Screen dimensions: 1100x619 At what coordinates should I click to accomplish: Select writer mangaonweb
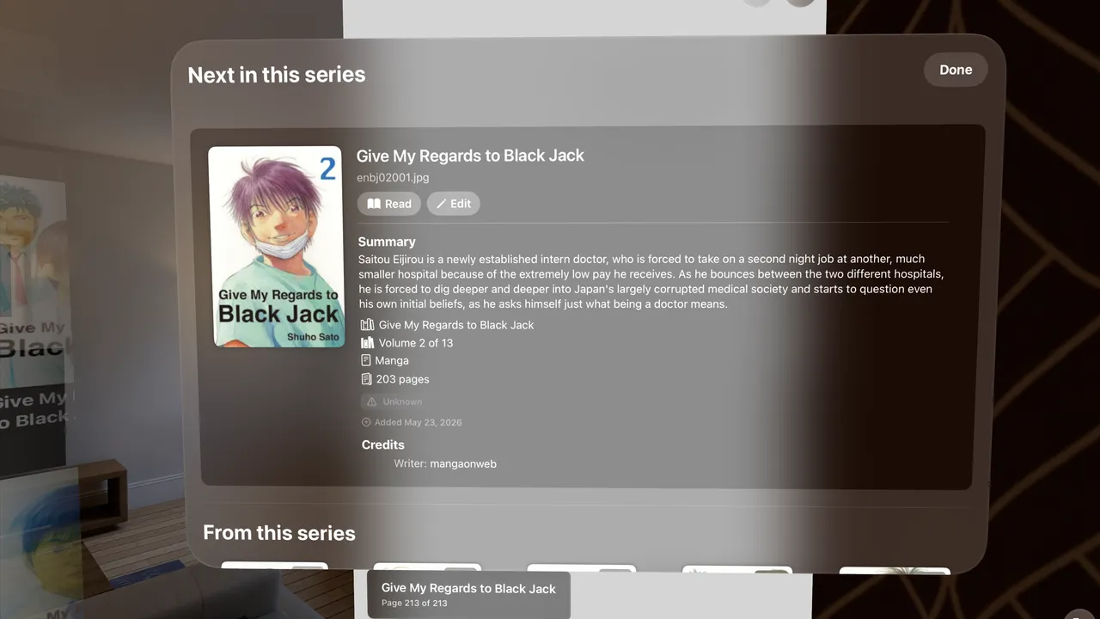click(x=463, y=464)
